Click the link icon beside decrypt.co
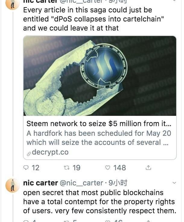The image size is (184, 222). click(29, 153)
